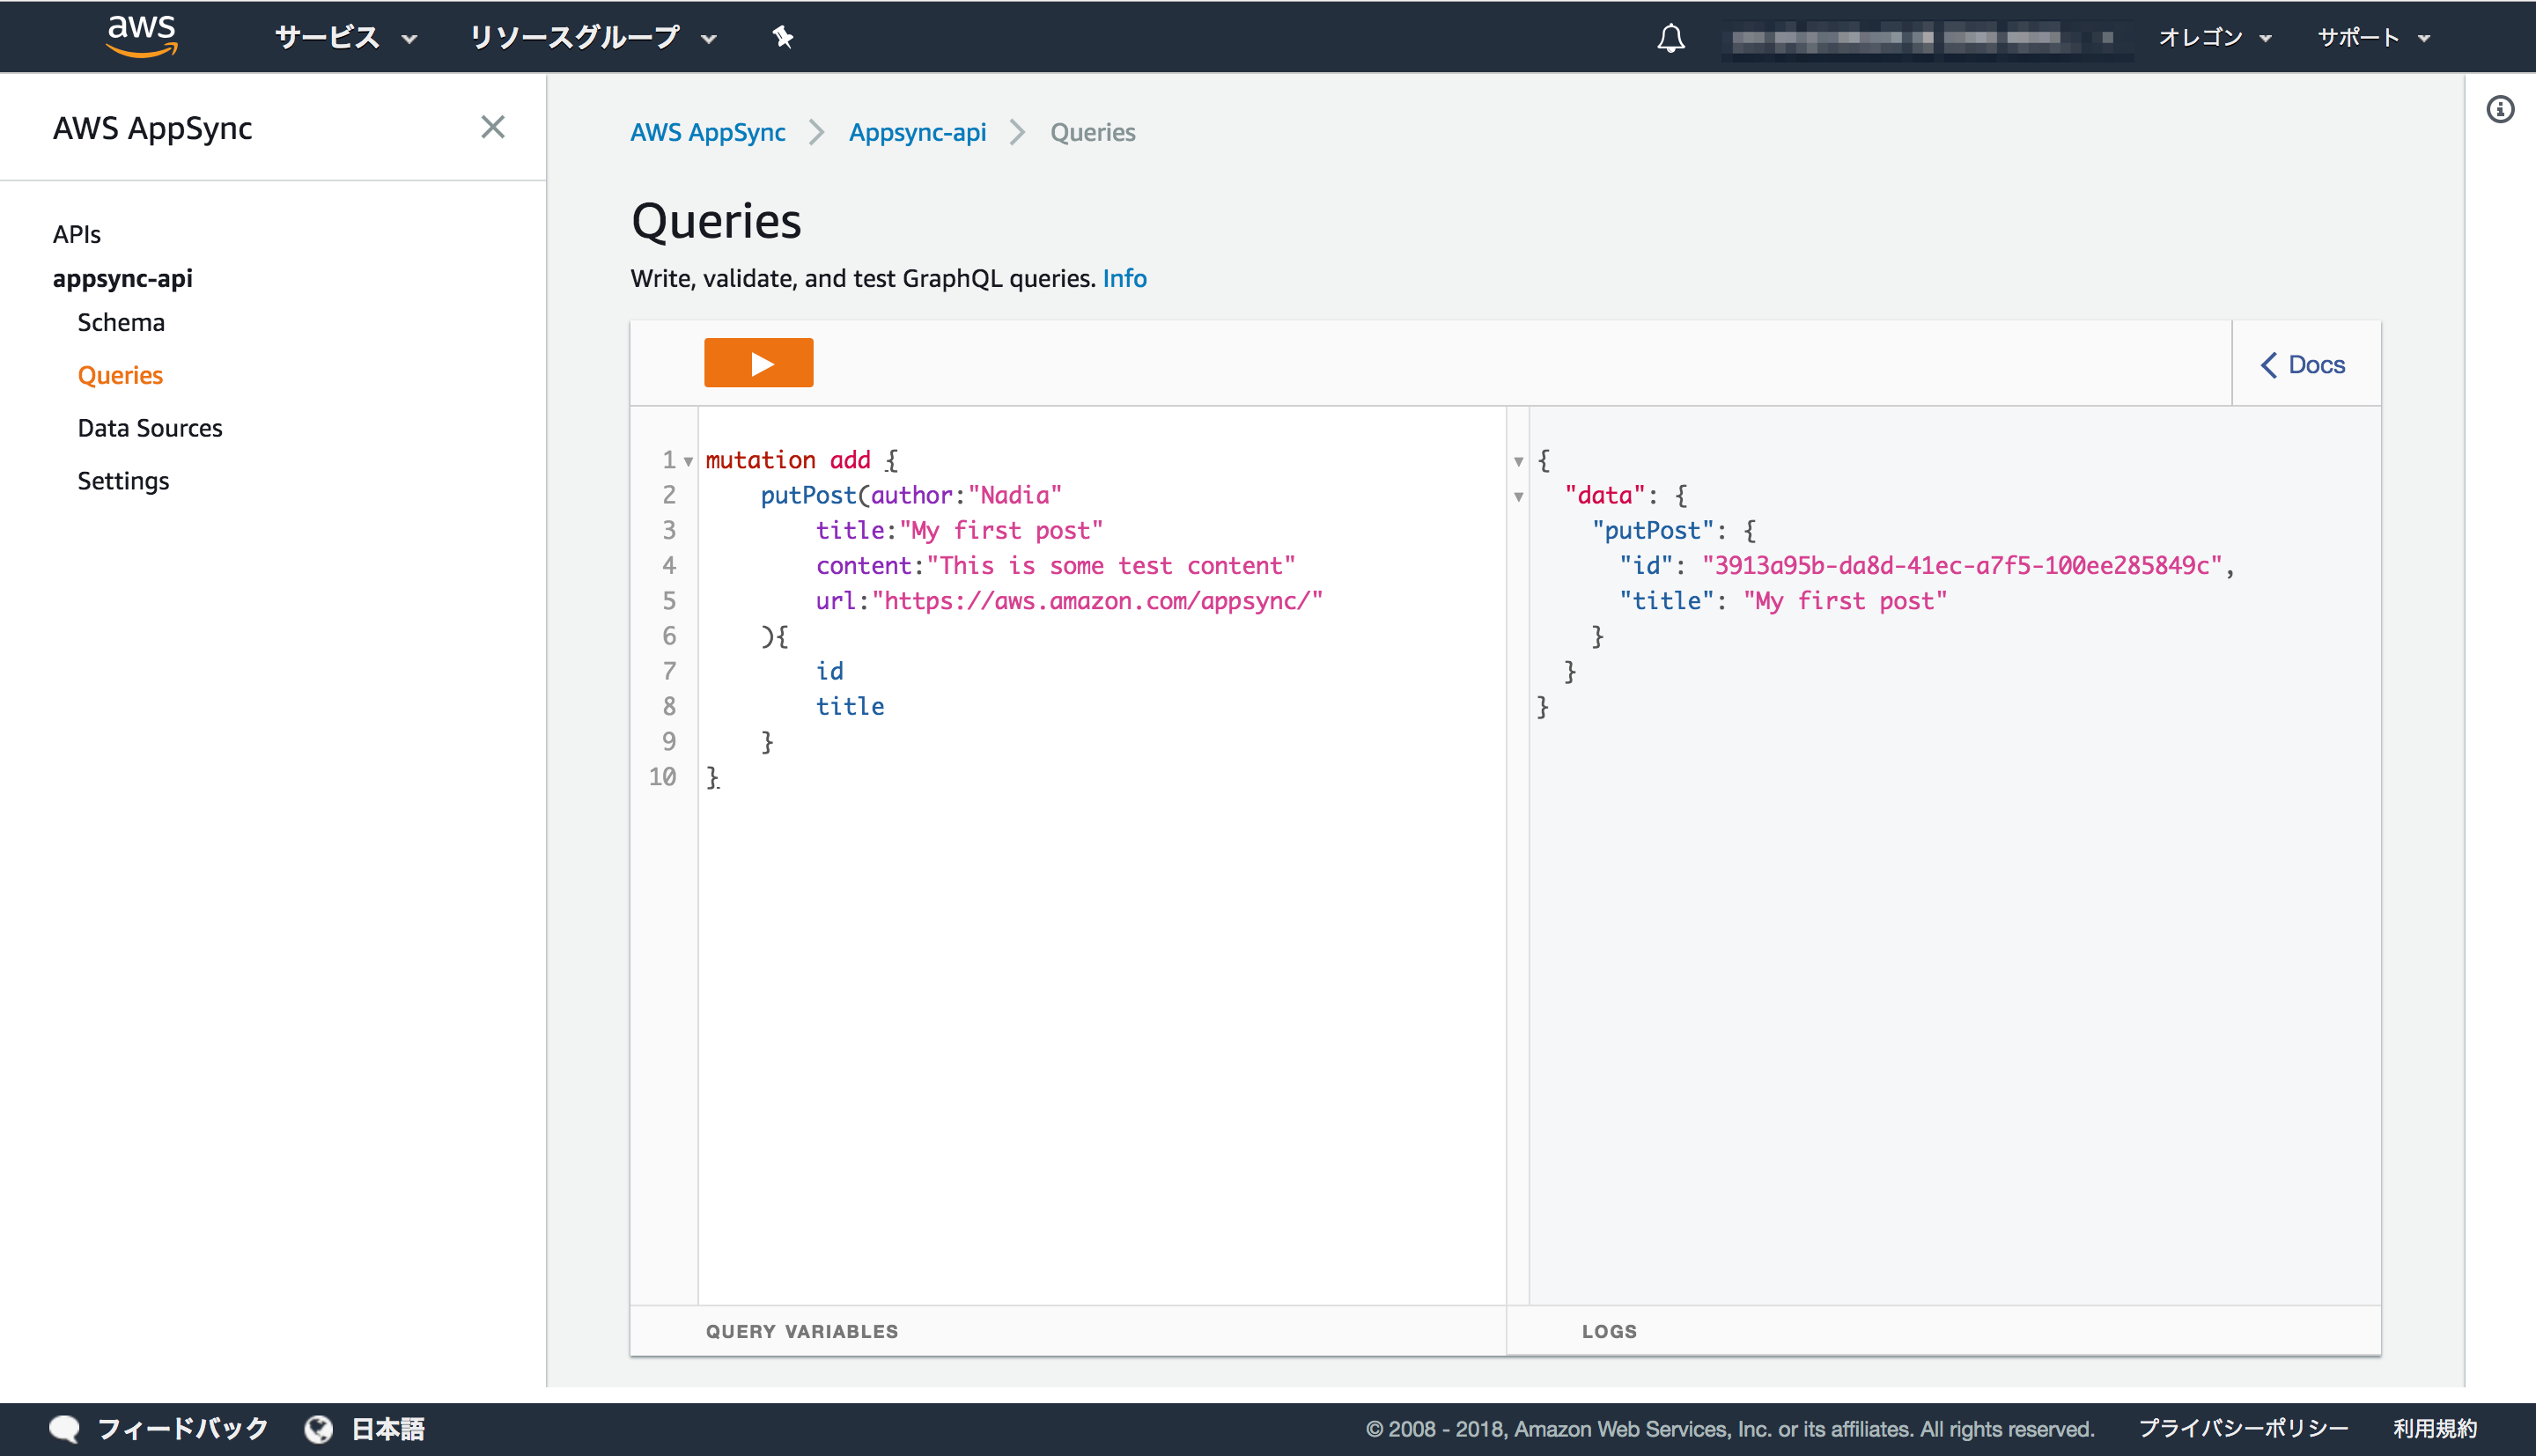Go to APIs in the sidebar

[77, 234]
